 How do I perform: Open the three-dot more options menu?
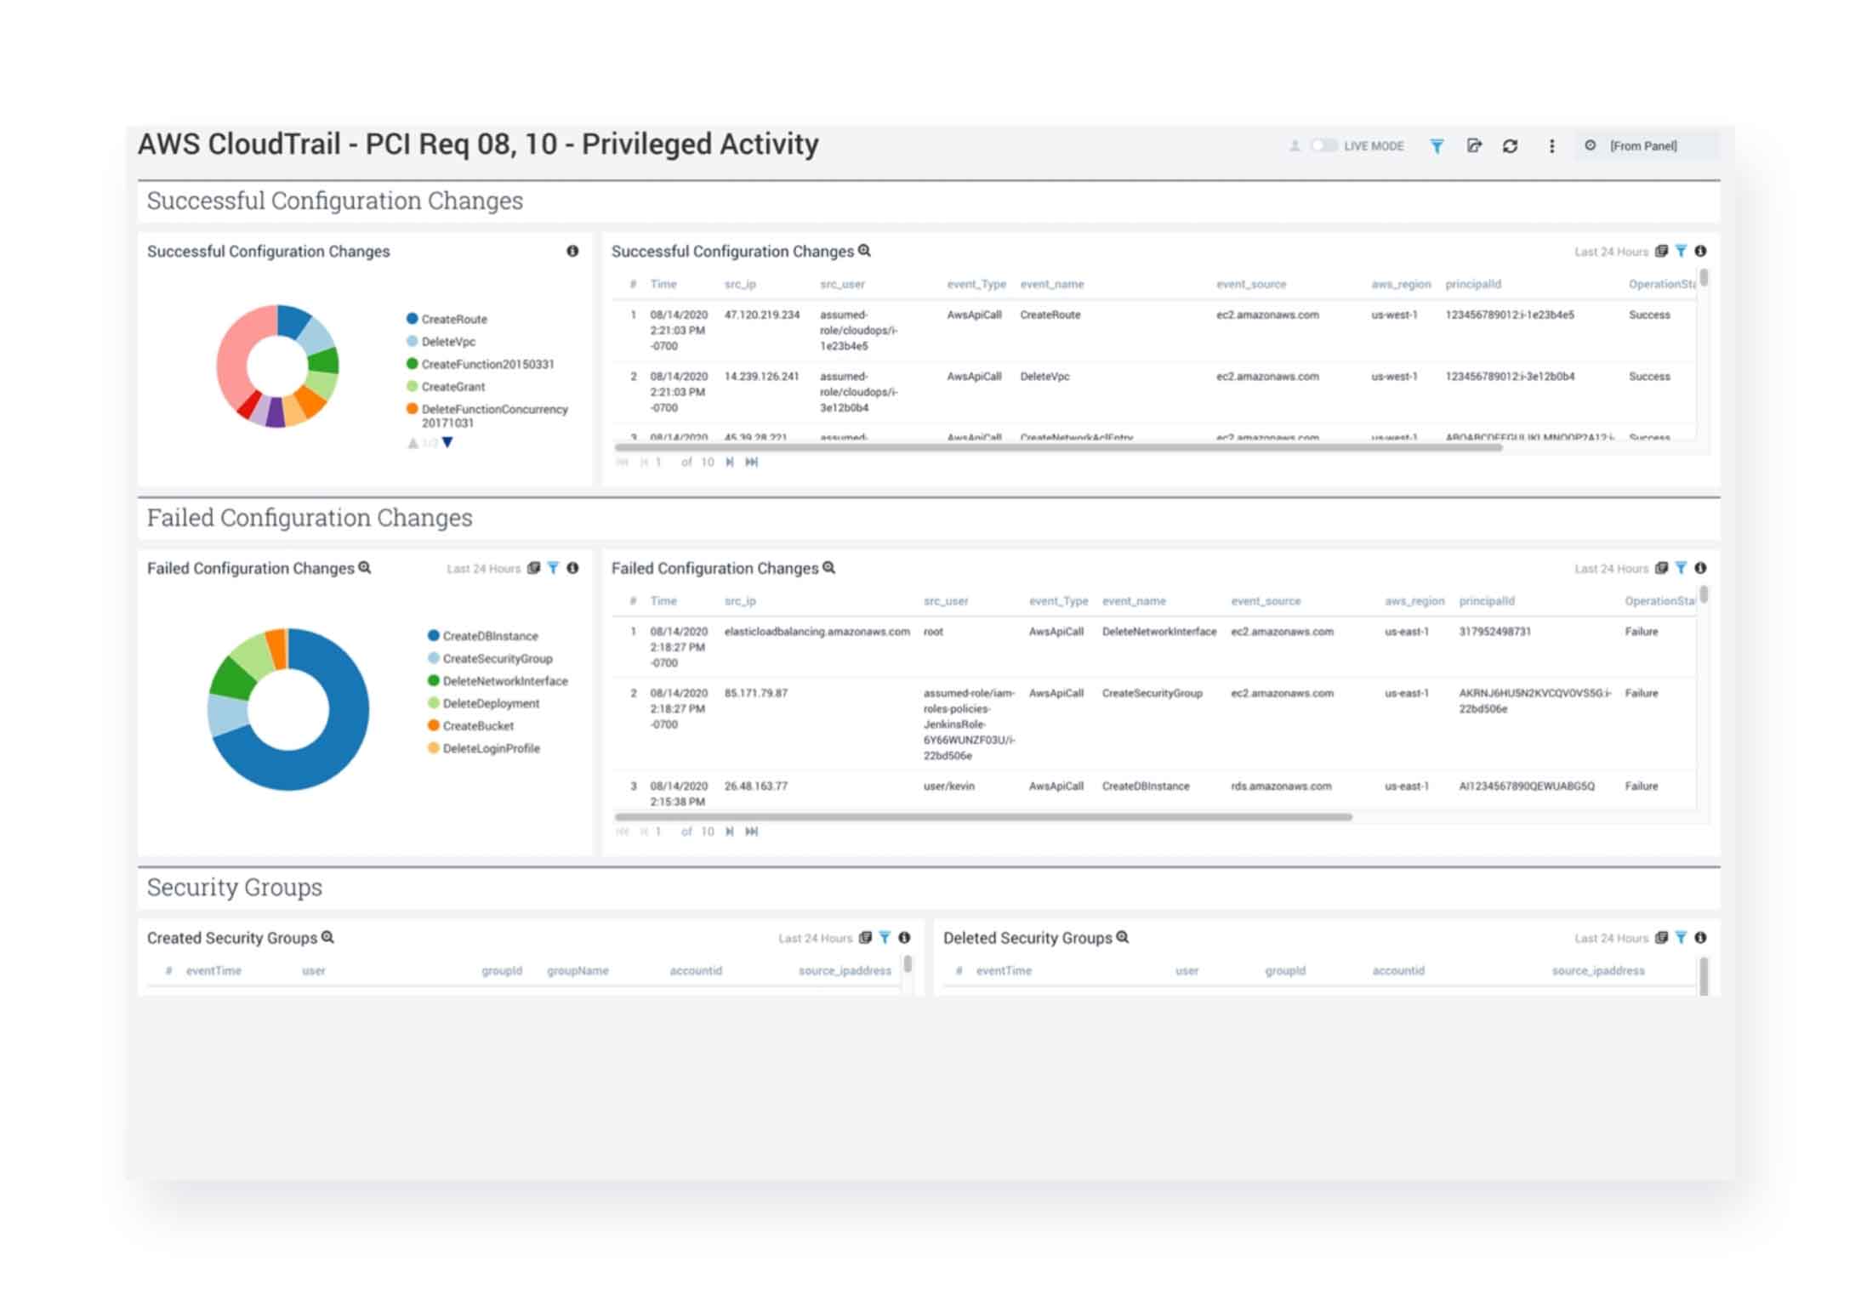pos(1552,146)
